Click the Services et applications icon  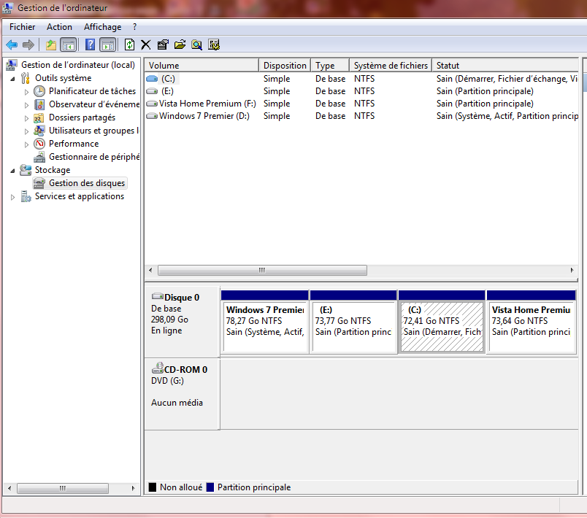coord(26,196)
